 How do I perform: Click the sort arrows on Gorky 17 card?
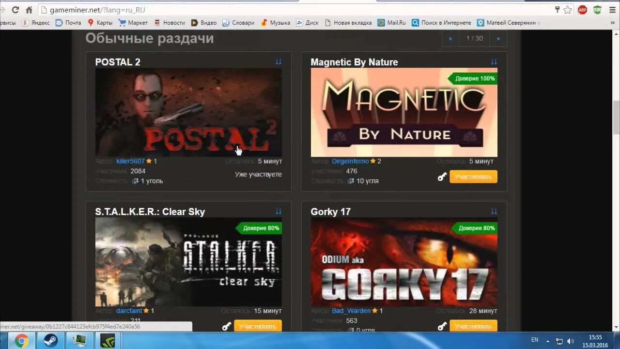point(494,211)
